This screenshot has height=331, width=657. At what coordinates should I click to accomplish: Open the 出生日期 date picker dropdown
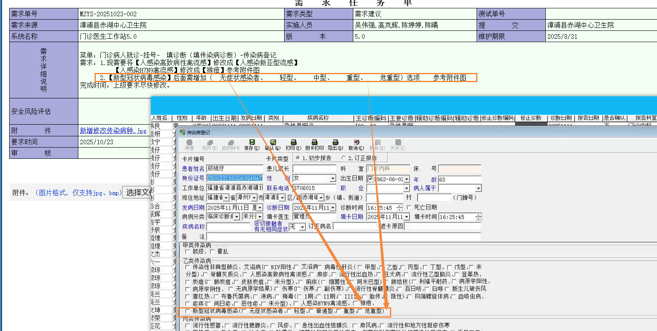[407, 179]
